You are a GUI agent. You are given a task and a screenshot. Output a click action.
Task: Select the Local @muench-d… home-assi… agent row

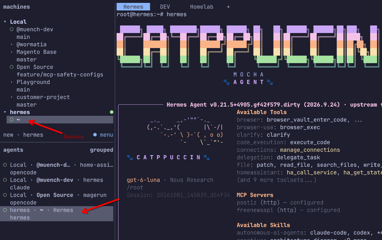[57, 169]
